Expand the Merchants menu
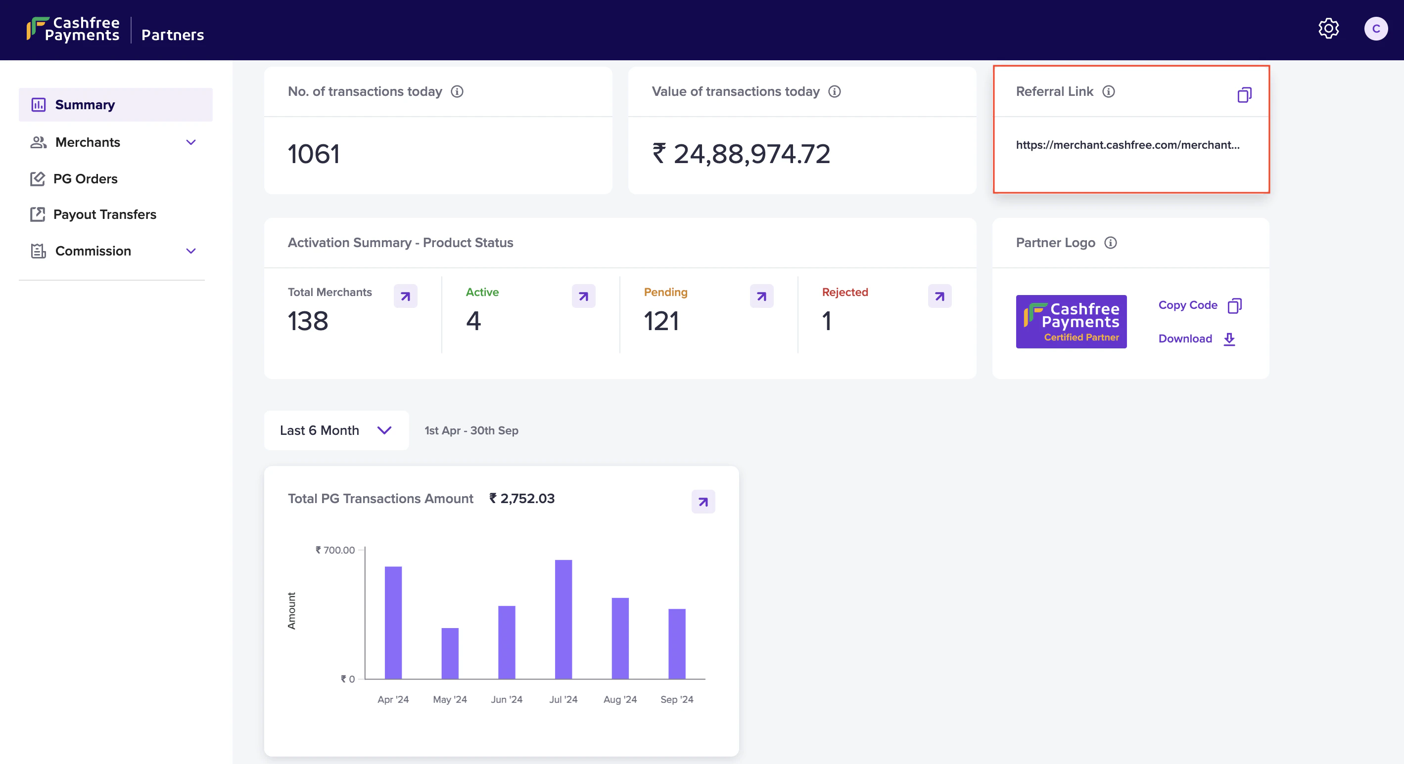Image resolution: width=1404 pixels, height=764 pixels. [190, 142]
